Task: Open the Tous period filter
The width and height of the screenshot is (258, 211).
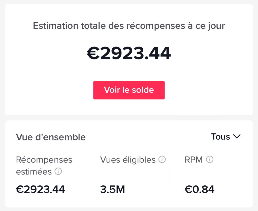Action: click(221, 137)
